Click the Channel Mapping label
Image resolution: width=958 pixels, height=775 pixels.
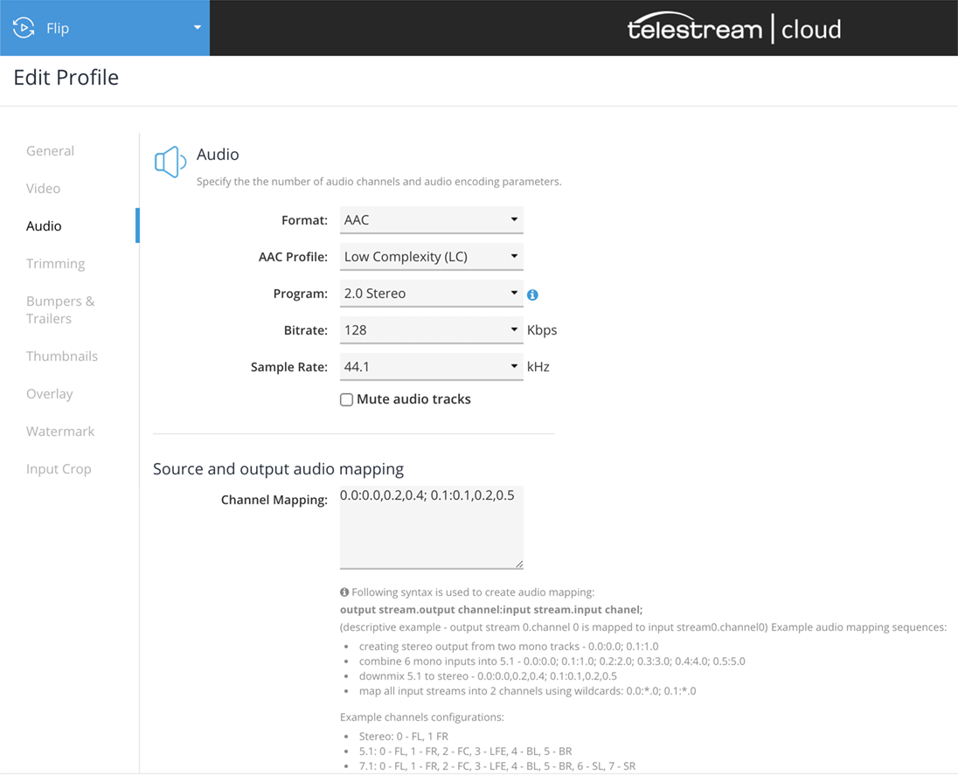[x=274, y=500]
